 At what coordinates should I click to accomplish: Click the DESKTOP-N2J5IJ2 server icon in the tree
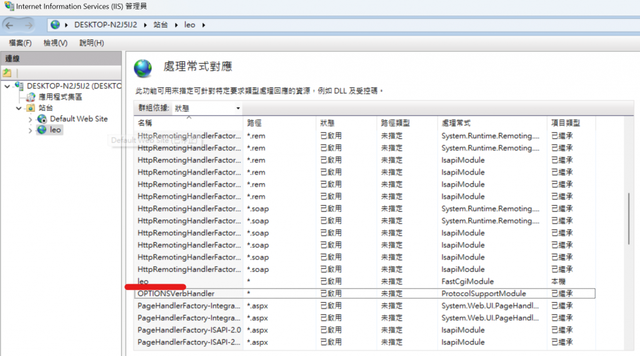(19, 86)
